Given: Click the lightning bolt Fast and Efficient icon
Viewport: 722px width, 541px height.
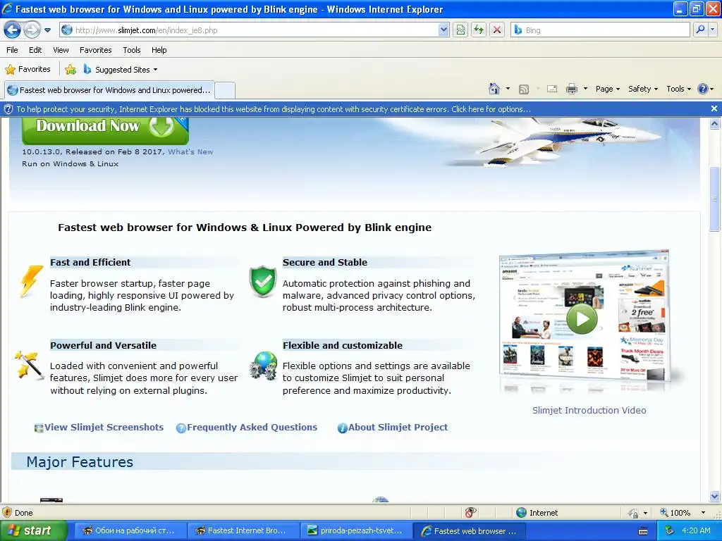Looking at the screenshot, I should [31, 280].
